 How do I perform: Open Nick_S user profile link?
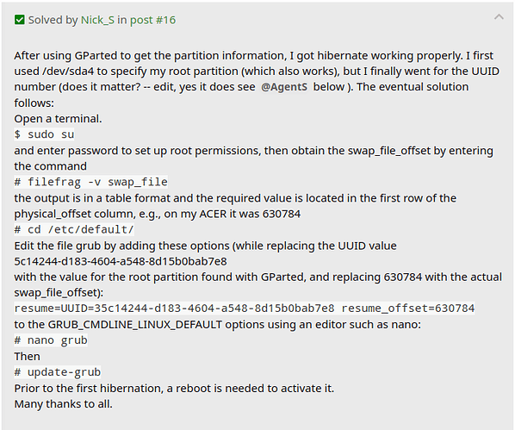(x=97, y=20)
